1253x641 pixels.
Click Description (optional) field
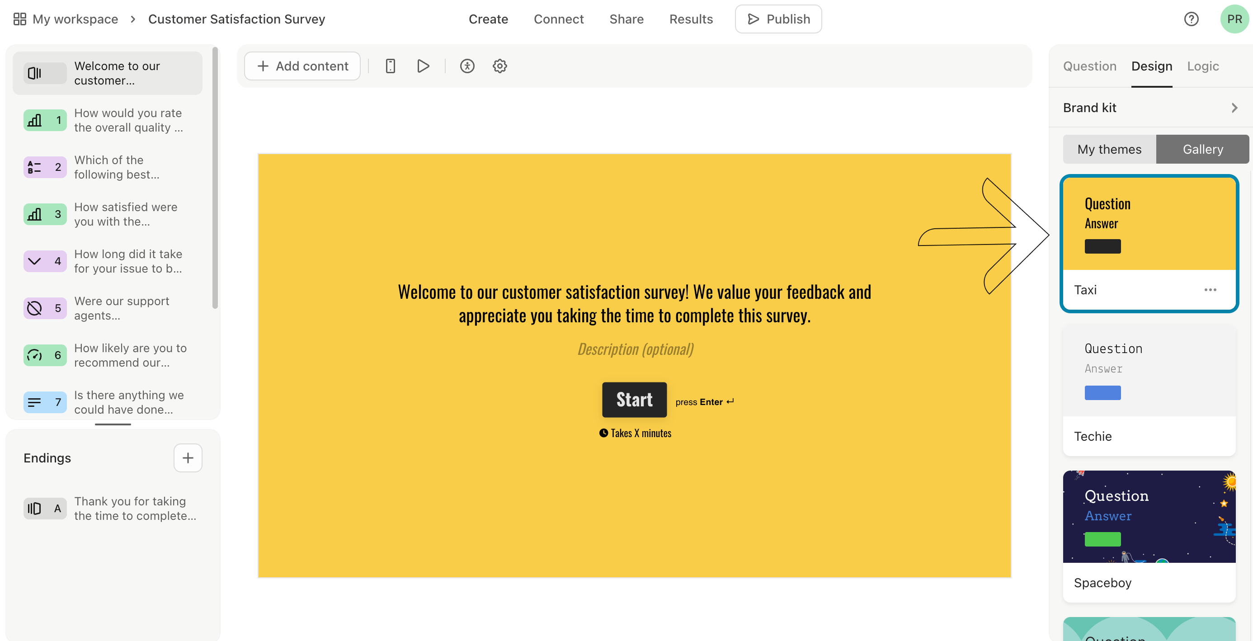click(x=635, y=349)
